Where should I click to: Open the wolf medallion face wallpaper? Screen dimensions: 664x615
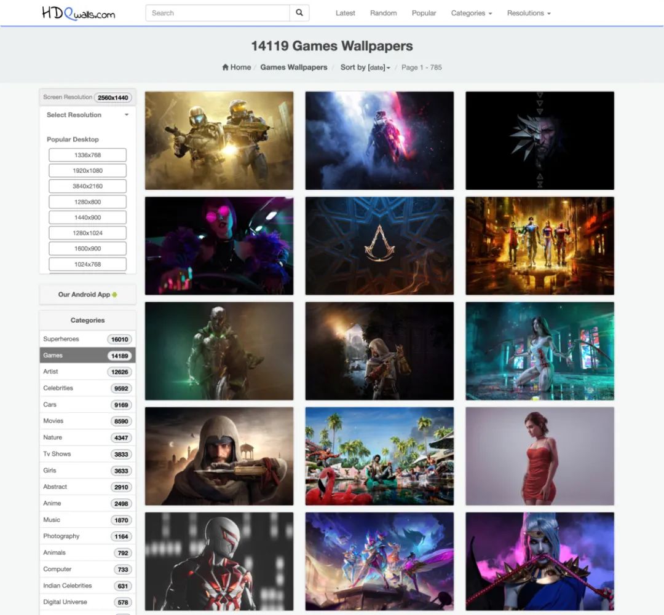(x=540, y=141)
